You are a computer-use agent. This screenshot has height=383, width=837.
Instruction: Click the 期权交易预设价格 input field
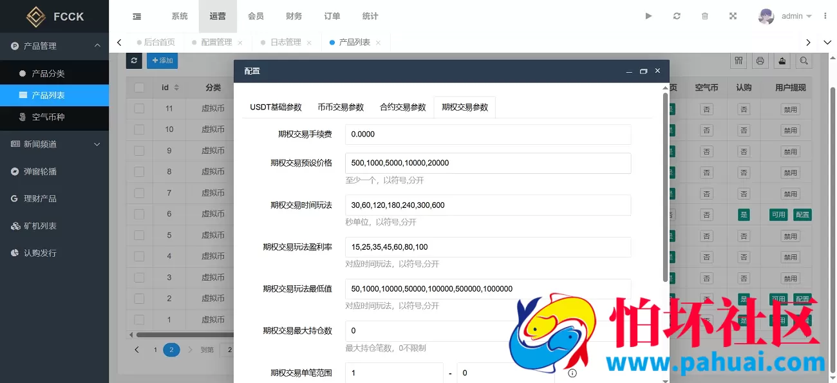(488, 163)
